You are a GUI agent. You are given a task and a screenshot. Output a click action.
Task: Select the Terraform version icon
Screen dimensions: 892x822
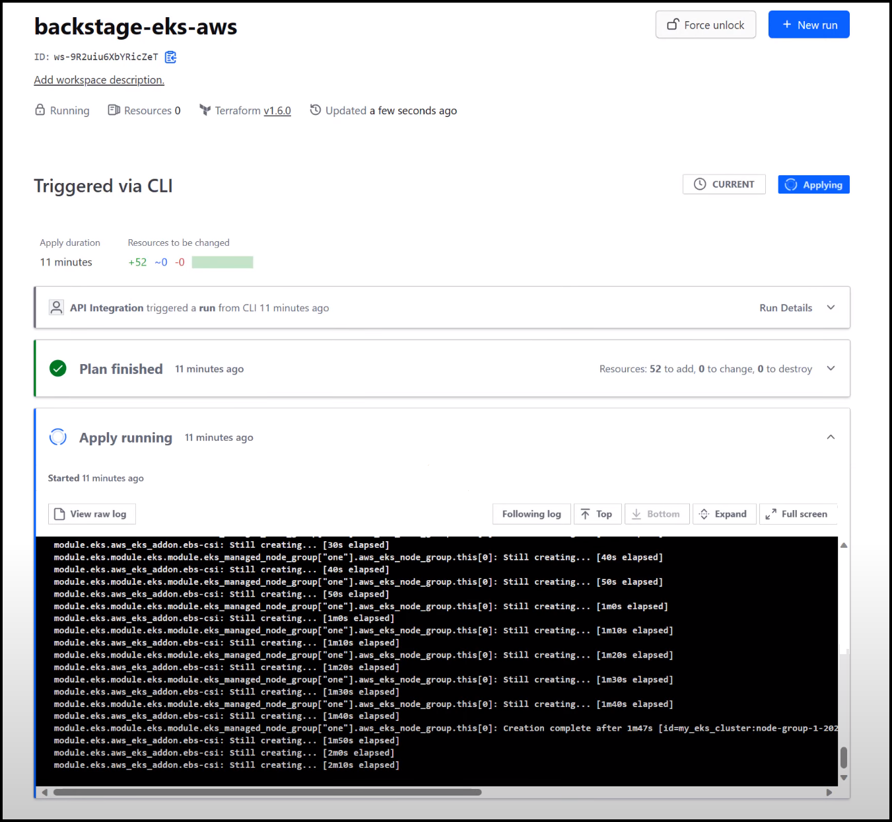[205, 110]
